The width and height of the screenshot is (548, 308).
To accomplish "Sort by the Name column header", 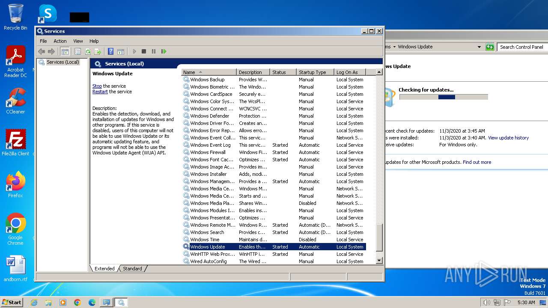I will [x=209, y=72].
